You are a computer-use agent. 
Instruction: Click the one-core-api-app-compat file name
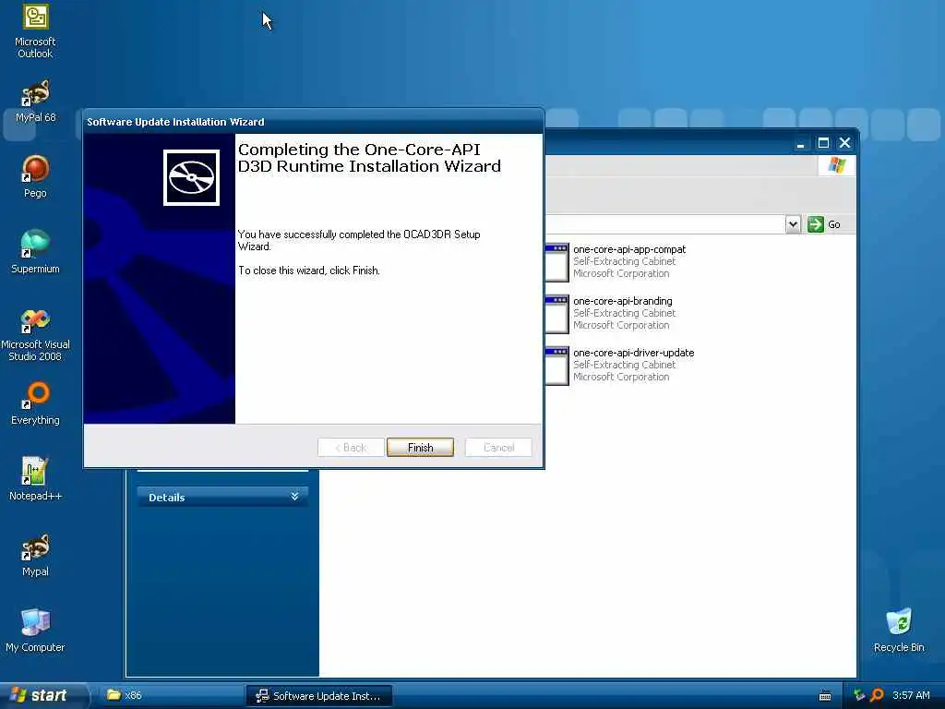(x=629, y=249)
